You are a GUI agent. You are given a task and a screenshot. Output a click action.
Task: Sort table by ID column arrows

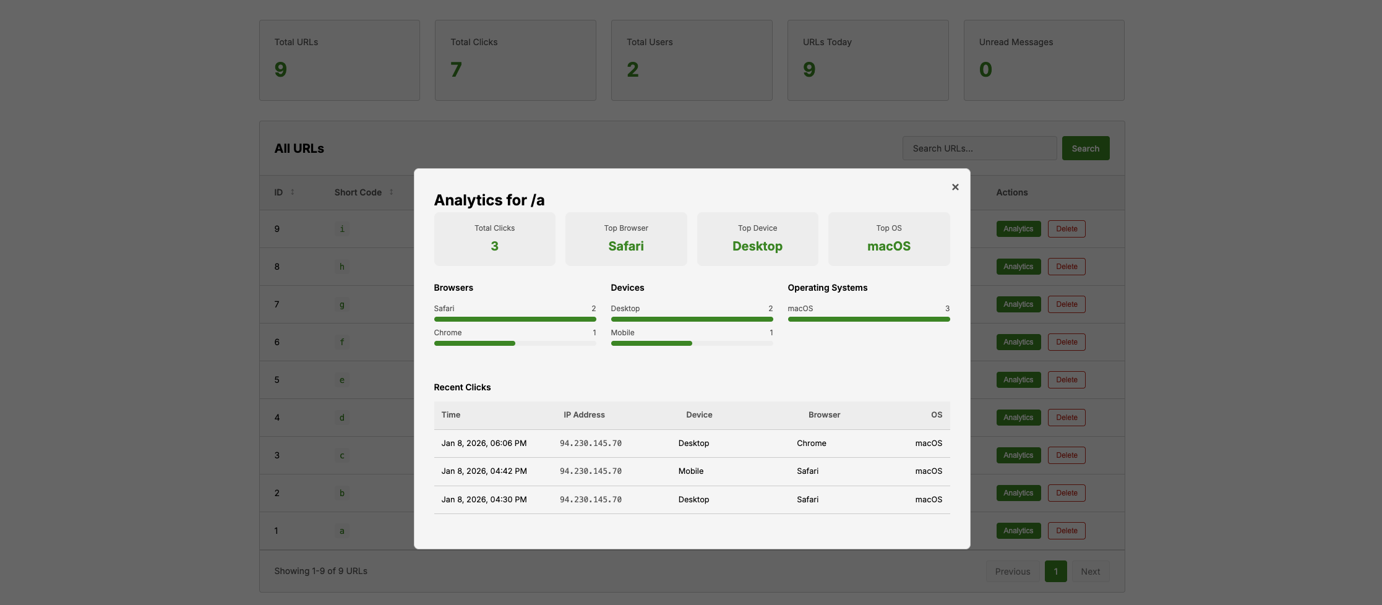point(293,192)
